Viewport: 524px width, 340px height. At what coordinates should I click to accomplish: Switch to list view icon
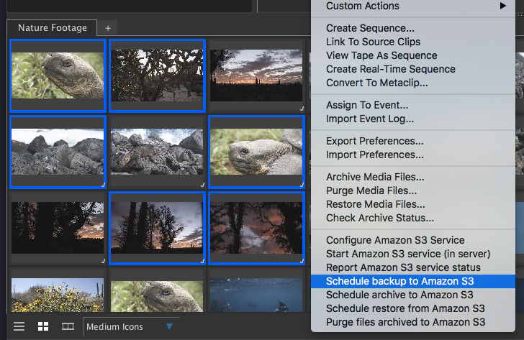(x=19, y=326)
